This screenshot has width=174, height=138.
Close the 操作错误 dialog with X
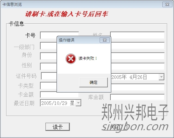click(105, 40)
